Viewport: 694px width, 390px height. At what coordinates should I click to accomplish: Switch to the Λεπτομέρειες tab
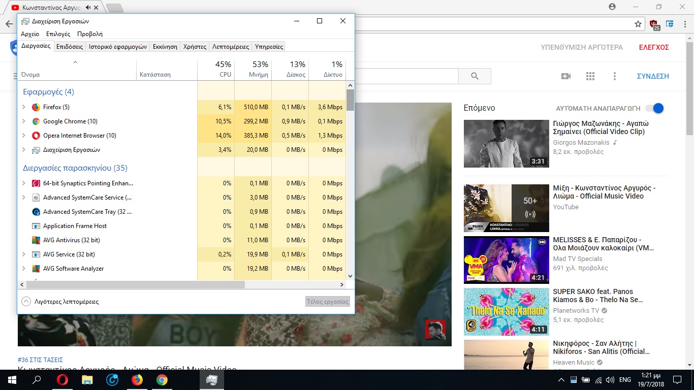[x=231, y=47]
